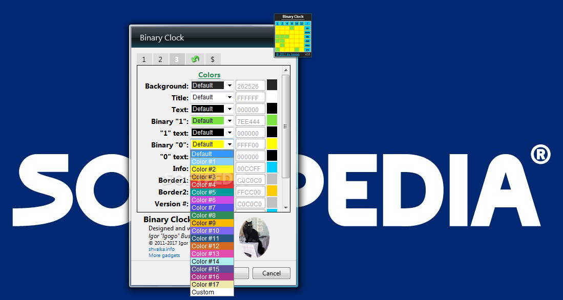
Task: Choose Color #16 deep magenta option
Action: [212, 276]
